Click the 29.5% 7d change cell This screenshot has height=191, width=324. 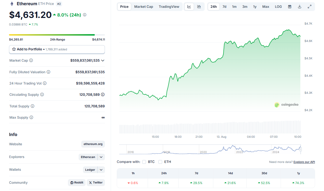pyautogui.click(x=196, y=183)
